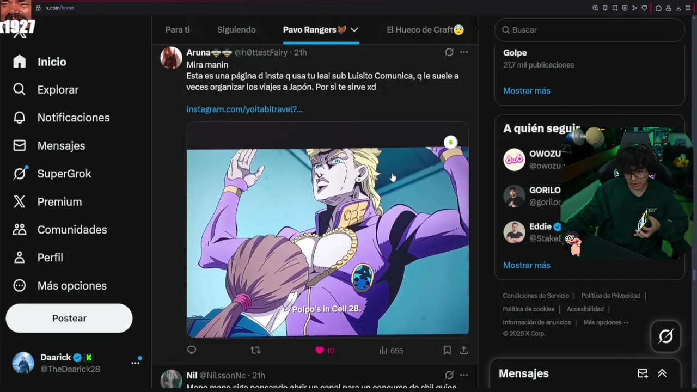The width and height of the screenshot is (697, 392).
Task: Open Notificaciones bell icon
Action: [x=20, y=118]
